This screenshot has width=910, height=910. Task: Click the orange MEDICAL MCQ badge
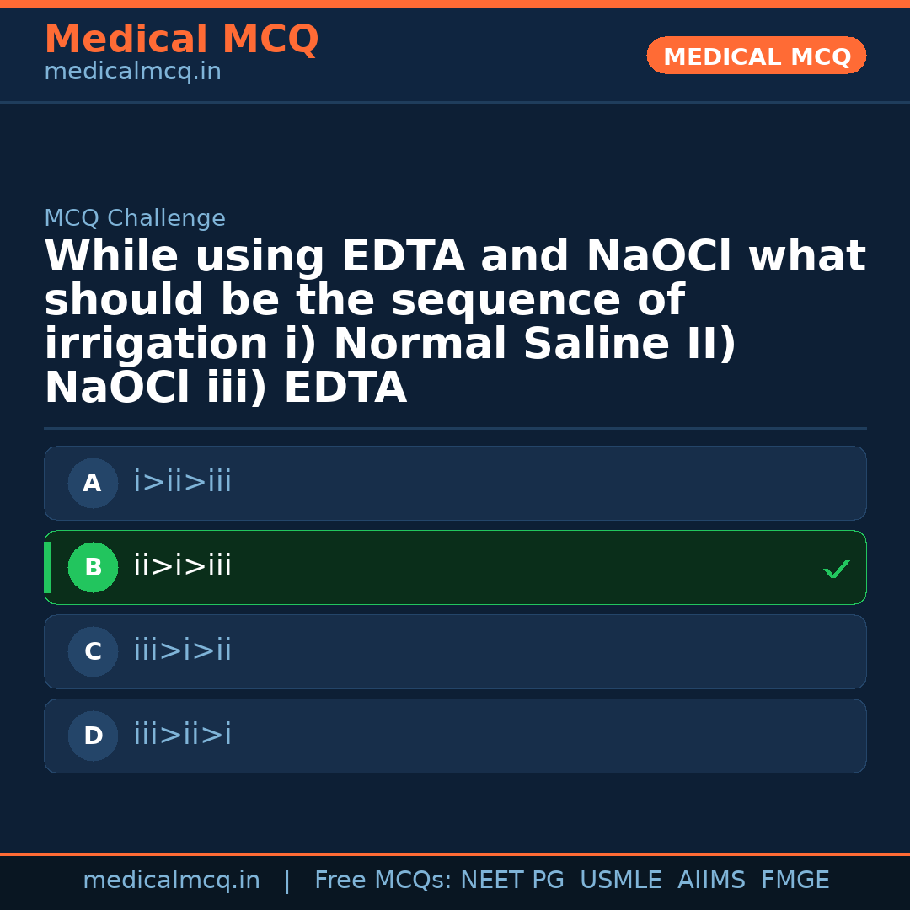coord(756,56)
